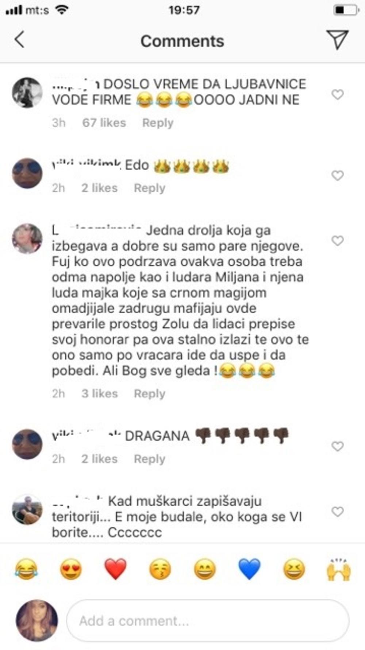Like the long Jedna drolja comment
Viewport: 365px width, 650px height.
338,241
